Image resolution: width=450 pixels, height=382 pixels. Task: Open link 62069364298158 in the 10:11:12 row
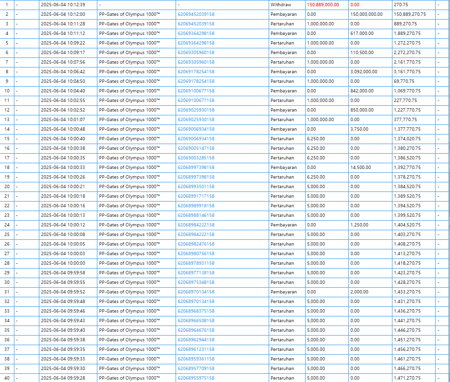click(196, 34)
